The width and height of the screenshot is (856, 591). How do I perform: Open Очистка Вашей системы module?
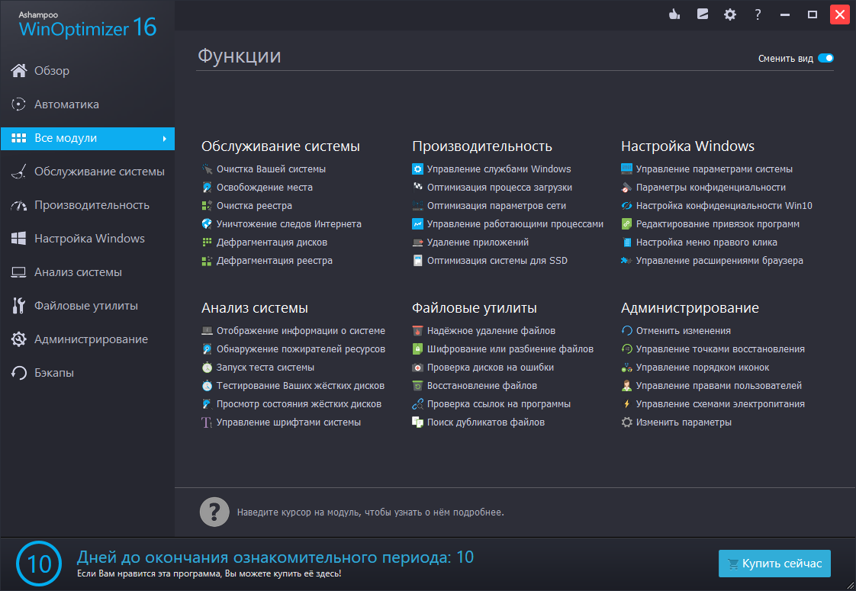(272, 169)
